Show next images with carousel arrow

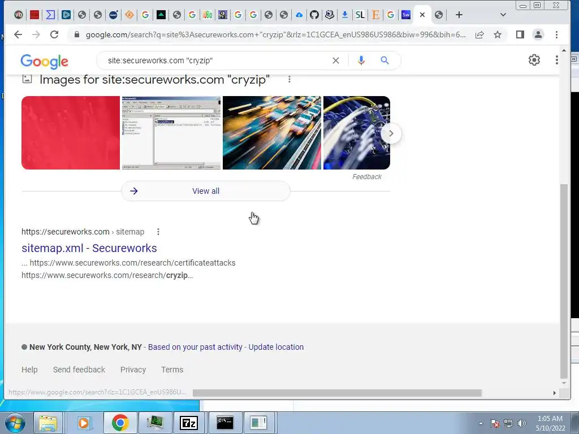391,133
